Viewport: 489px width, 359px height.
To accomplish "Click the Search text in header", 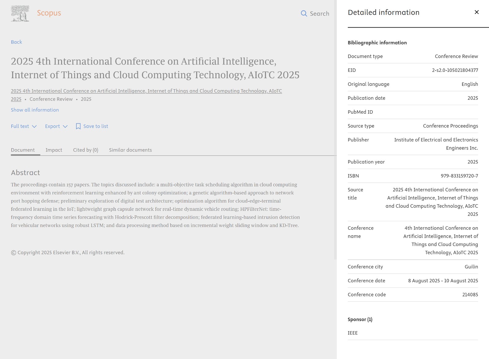I will coord(319,13).
